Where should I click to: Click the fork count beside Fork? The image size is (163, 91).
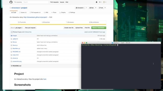tap(105, 8)
